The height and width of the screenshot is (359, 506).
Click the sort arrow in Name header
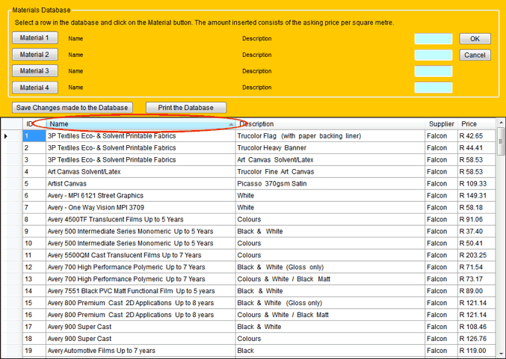[x=231, y=124]
